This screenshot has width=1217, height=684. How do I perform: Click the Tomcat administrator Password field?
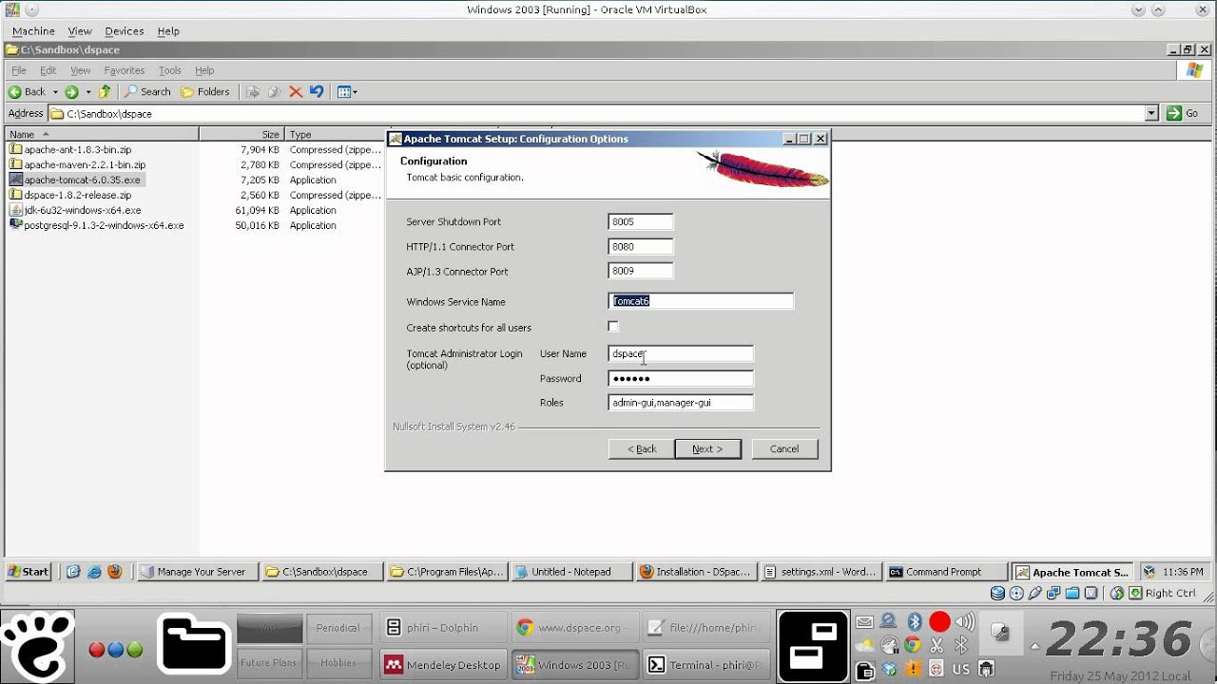[681, 378]
